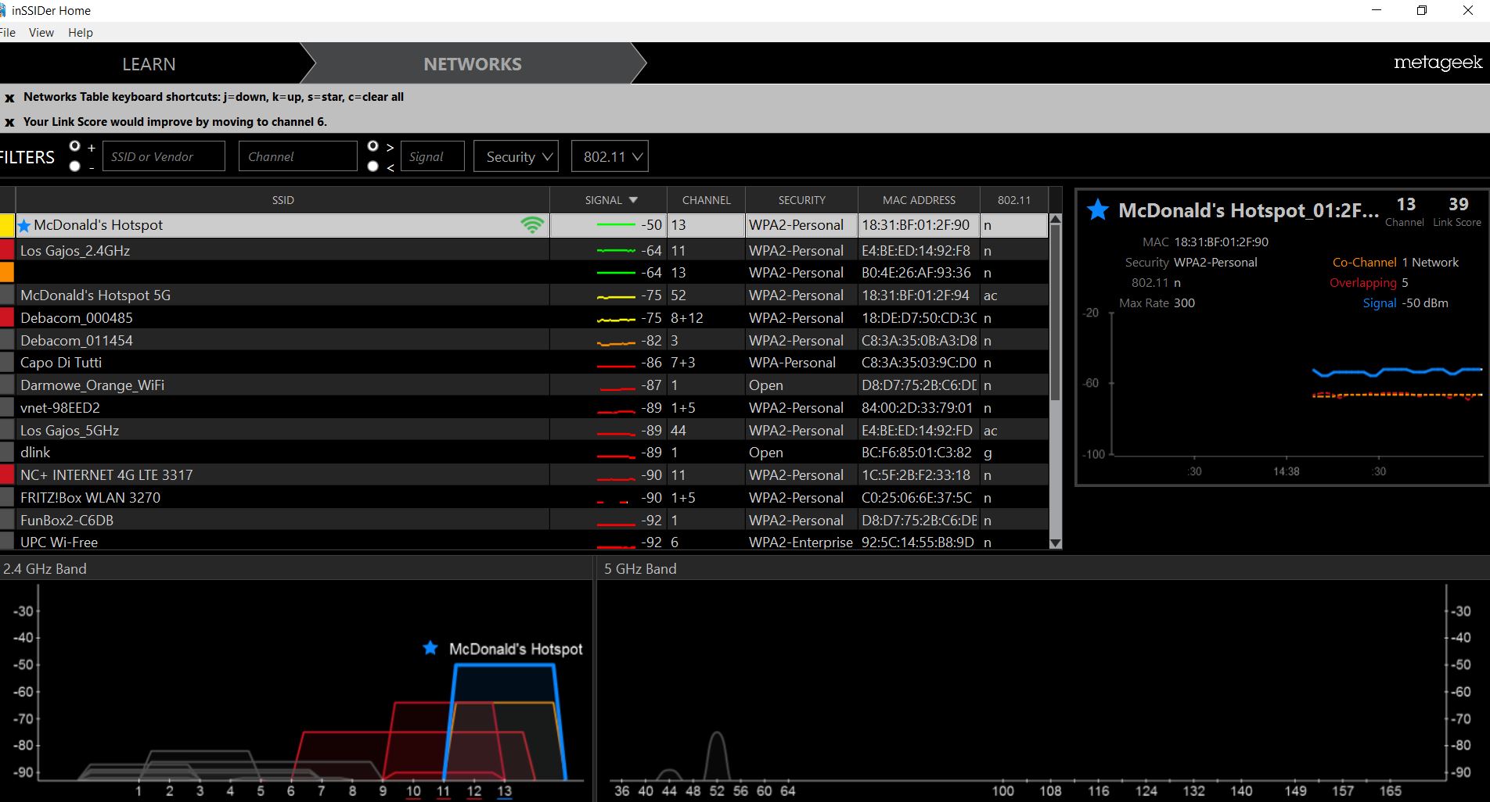Viewport: 1490px width, 802px height.
Task: Select the dlink network row
Action: tap(524, 453)
